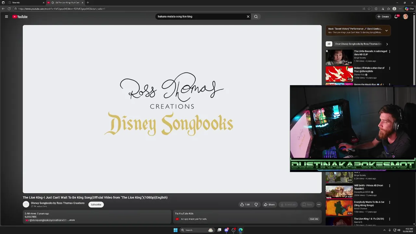
Task: Open browser profile icon
Action: [x=394, y=9]
